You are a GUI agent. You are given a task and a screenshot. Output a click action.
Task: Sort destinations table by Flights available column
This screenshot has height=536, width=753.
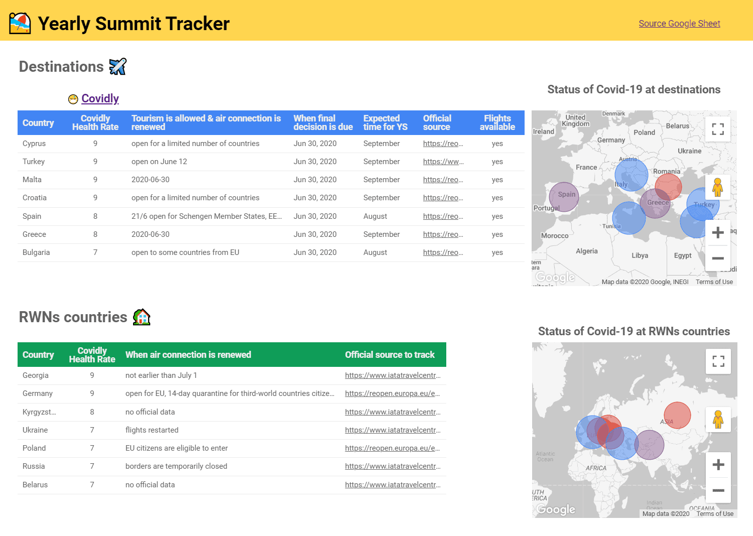tap(497, 122)
